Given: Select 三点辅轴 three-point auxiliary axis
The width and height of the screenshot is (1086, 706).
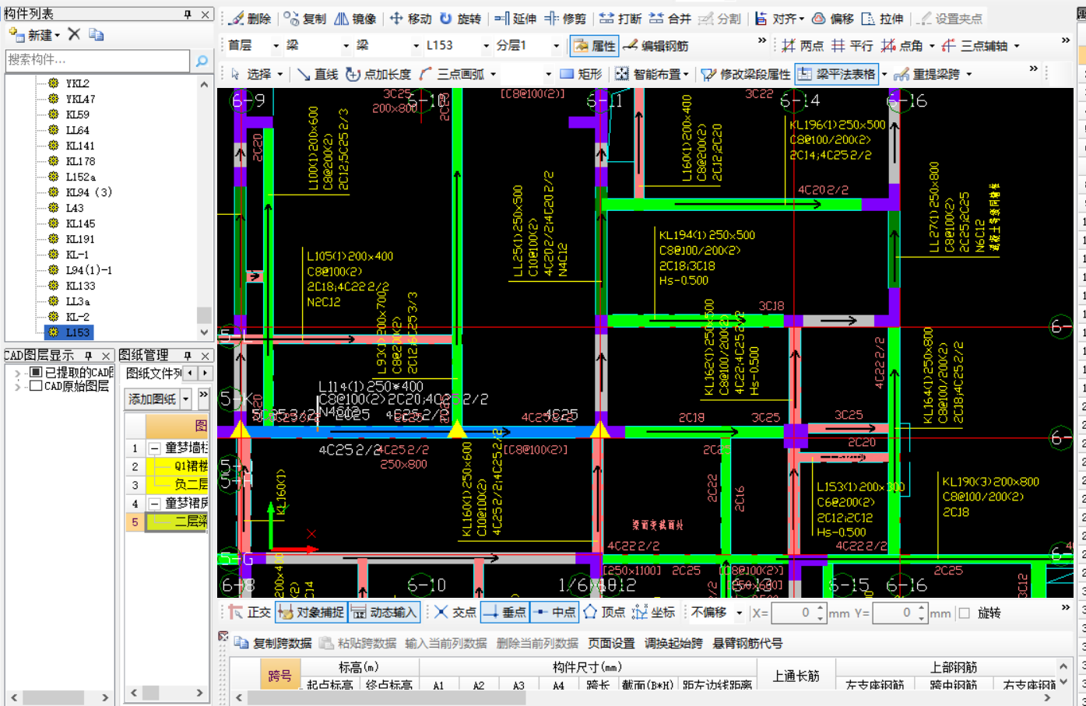Looking at the screenshot, I should pyautogui.click(x=975, y=46).
